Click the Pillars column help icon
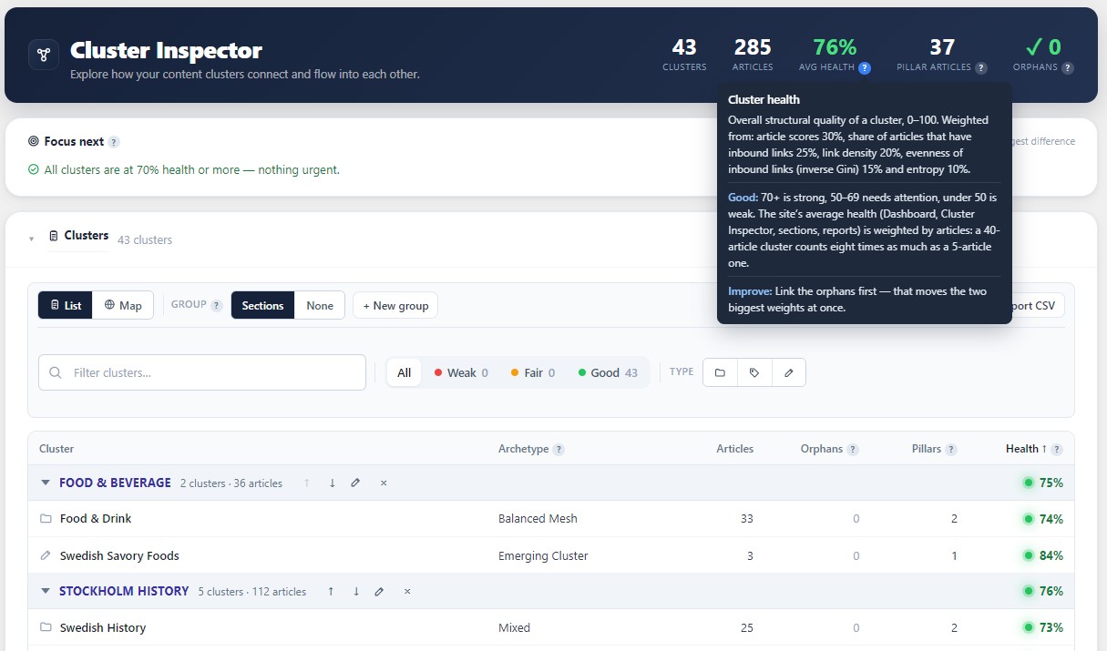The height and width of the screenshot is (651, 1107). pos(951,450)
